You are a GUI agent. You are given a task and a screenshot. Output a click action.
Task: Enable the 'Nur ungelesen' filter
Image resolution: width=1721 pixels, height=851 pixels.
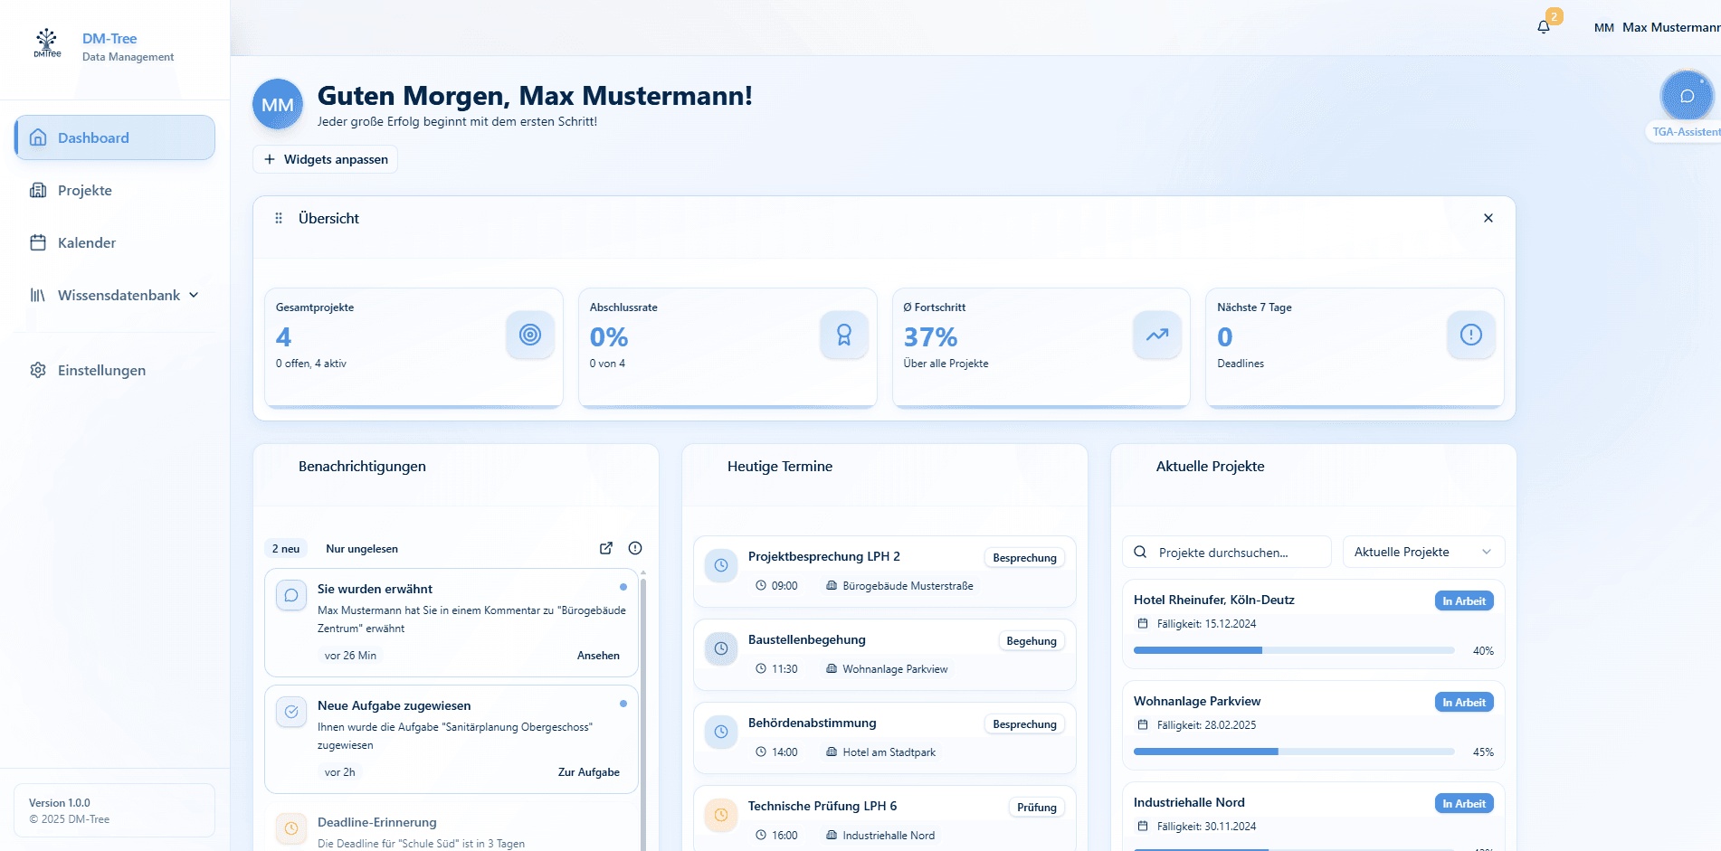point(362,548)
